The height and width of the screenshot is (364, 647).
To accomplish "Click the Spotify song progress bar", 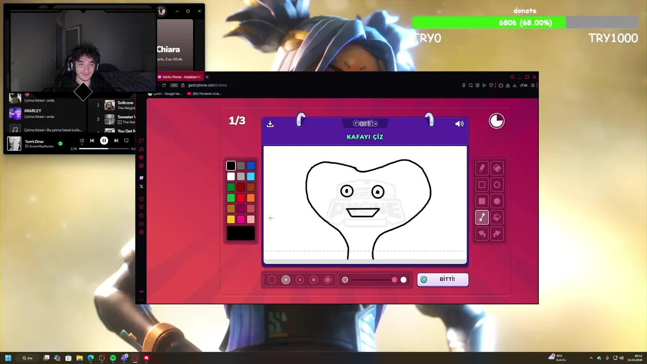I will [x=104, y=149].
